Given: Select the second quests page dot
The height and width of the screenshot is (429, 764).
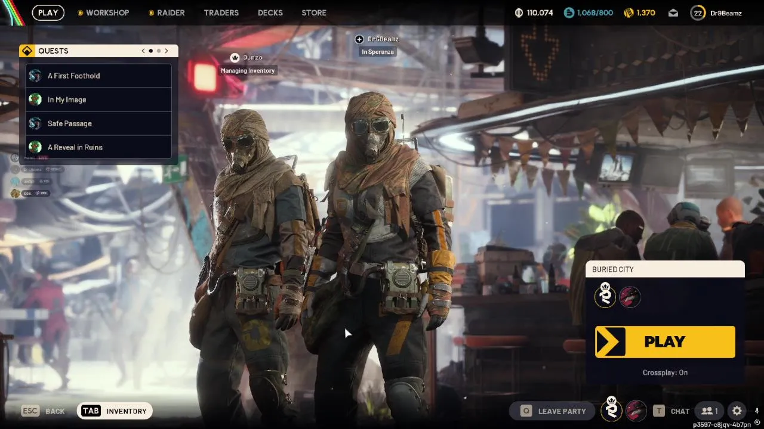Looking at the screenshot, I should pos(159,51).
